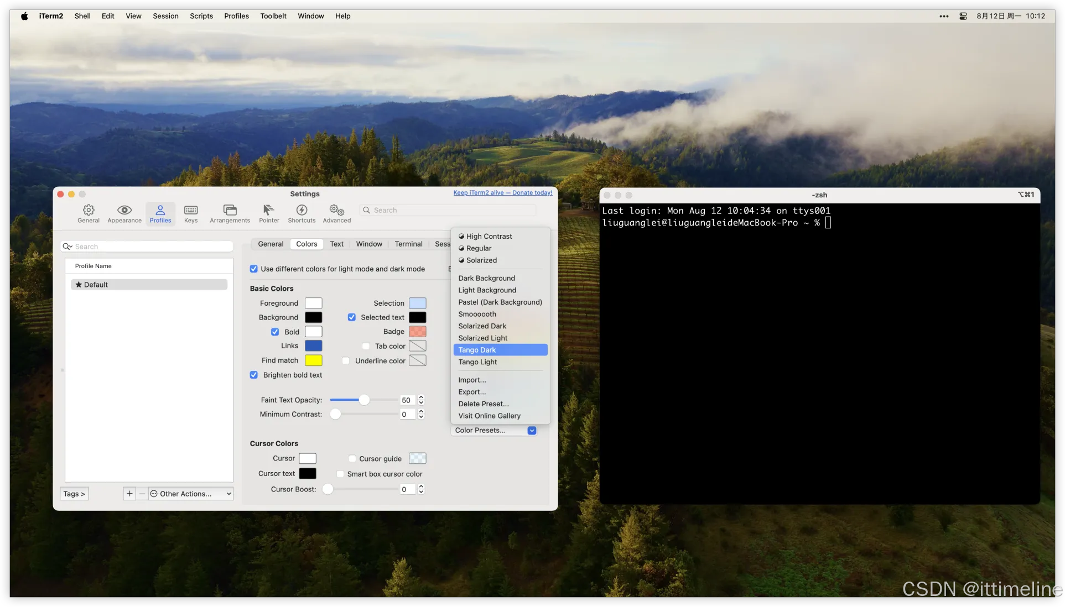The image size is (1065, 607).
Task: Open Keys keyboard icon
Action: click(x=191, y=210)
